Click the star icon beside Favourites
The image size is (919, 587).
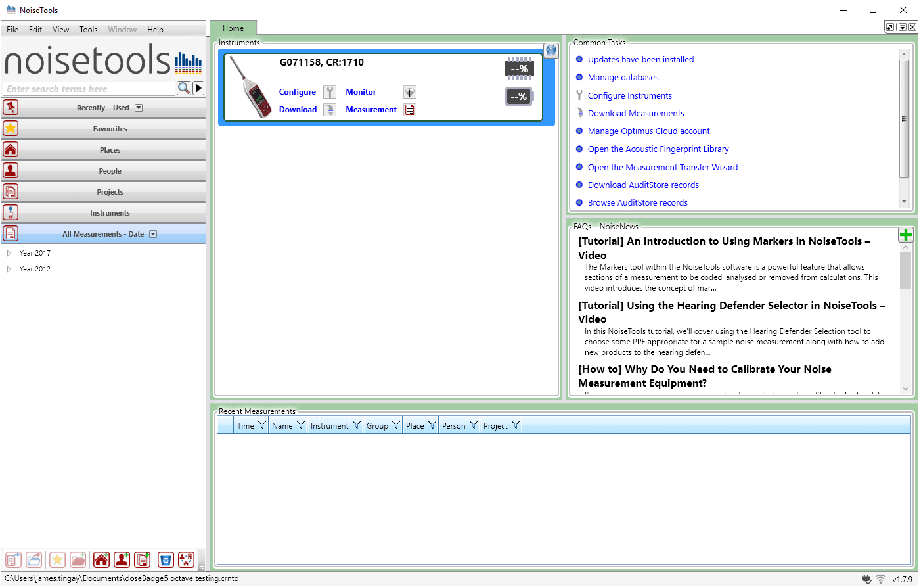(x=11, y=129)
